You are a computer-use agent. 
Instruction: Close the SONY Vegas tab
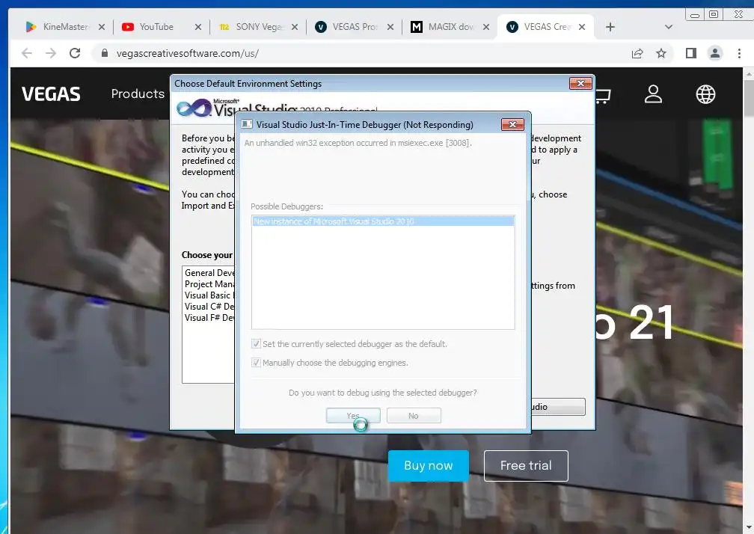294,27
